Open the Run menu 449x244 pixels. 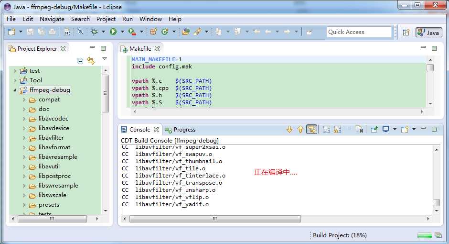click(x=128, y=19)
